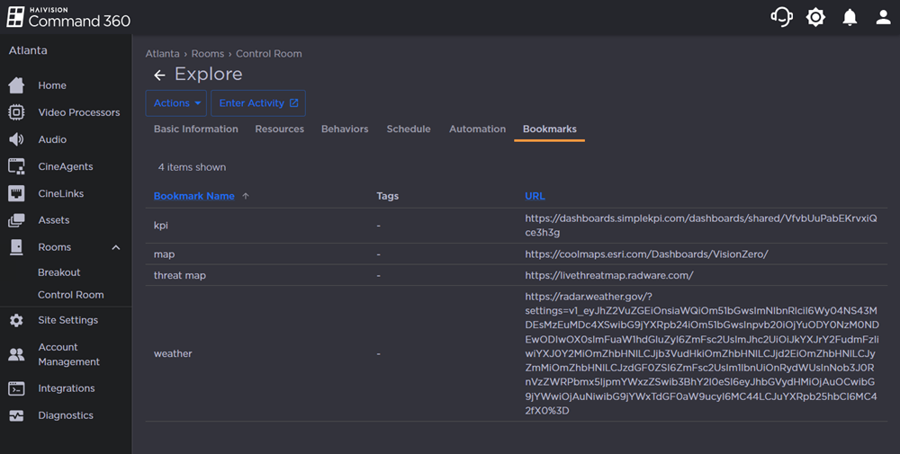Open the livethreatmap.radware.com URL
This screenshot has height=454, width=900.
click(x=609, y=275)
